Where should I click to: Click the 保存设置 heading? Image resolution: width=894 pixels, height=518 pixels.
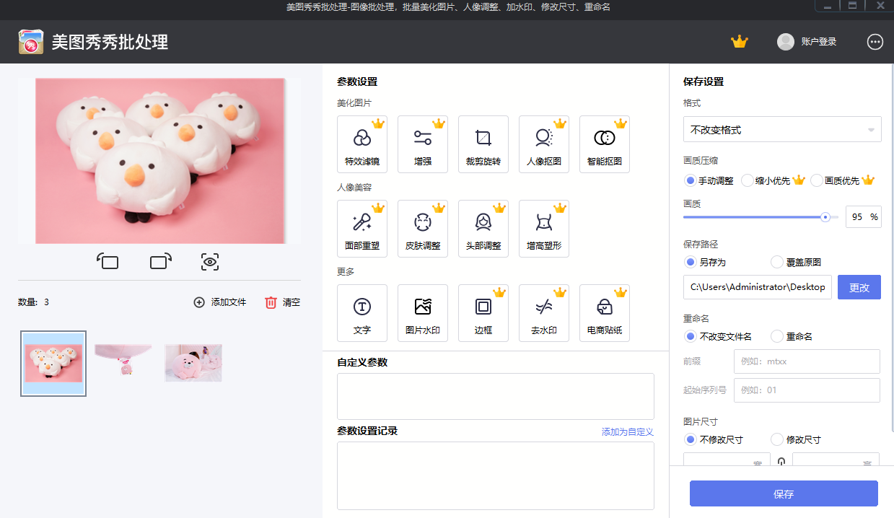point(704,82)
